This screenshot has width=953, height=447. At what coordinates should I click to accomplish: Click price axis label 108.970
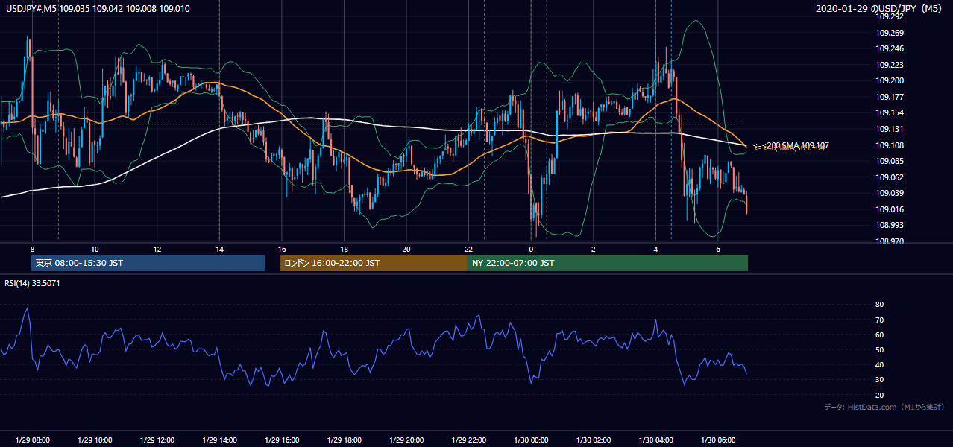click(890, 241)
